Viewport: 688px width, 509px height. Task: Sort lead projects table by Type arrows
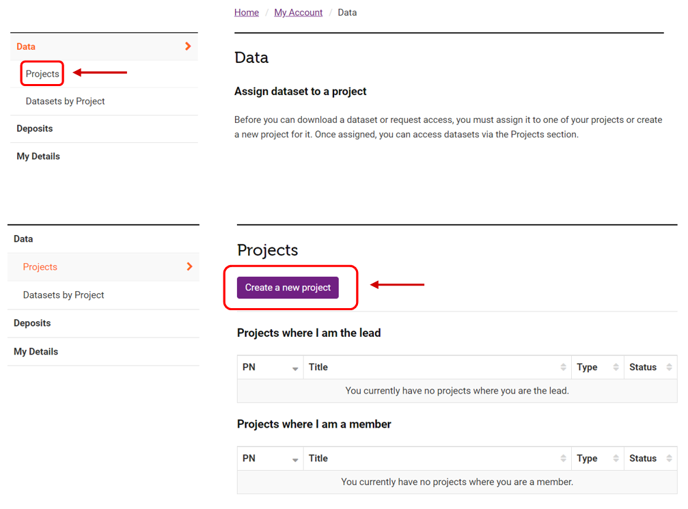click(x=616, y=368)
